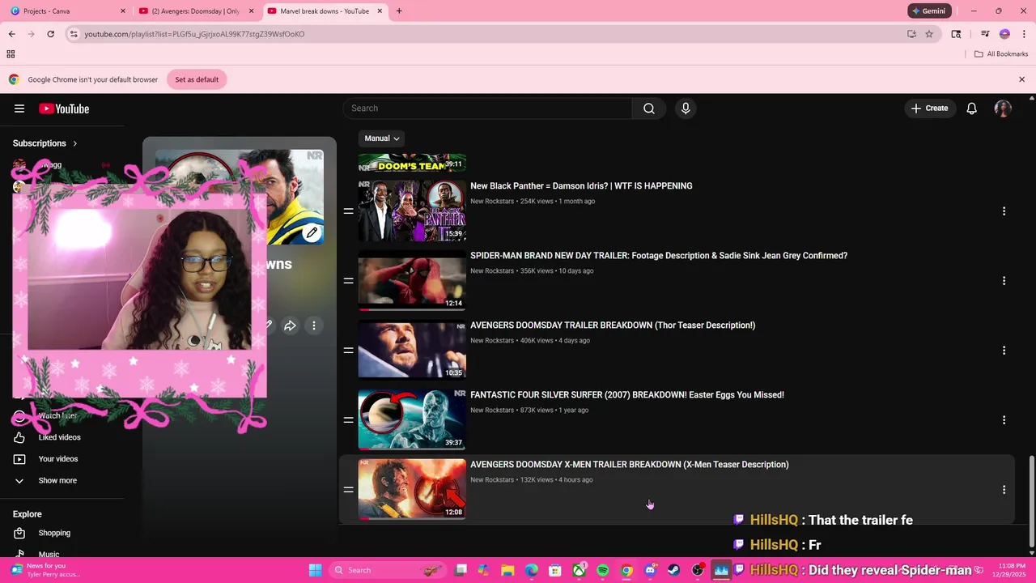
Task: Open options for Fantastic Four Silver Surfer video
Action: pyautogui.click(x=1004, y=420)
